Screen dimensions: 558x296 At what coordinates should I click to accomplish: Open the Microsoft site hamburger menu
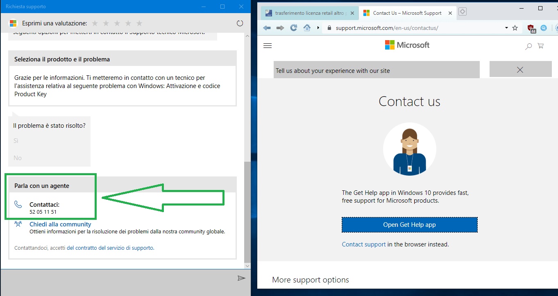pyautogui.click(x=268, y=46)
